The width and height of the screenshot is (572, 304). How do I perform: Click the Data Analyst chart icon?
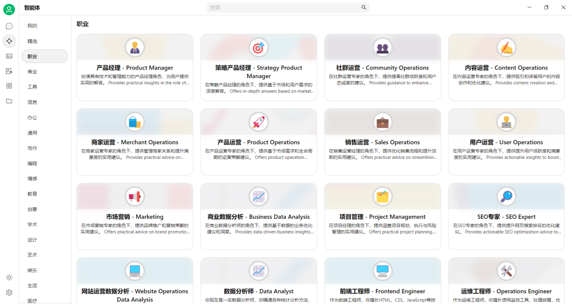[x=258, y=271]
